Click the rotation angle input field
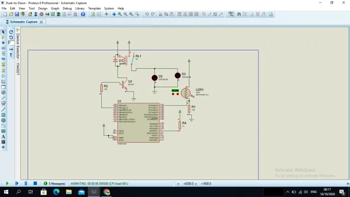The image size is (350, 197). (x=11, y=43)
